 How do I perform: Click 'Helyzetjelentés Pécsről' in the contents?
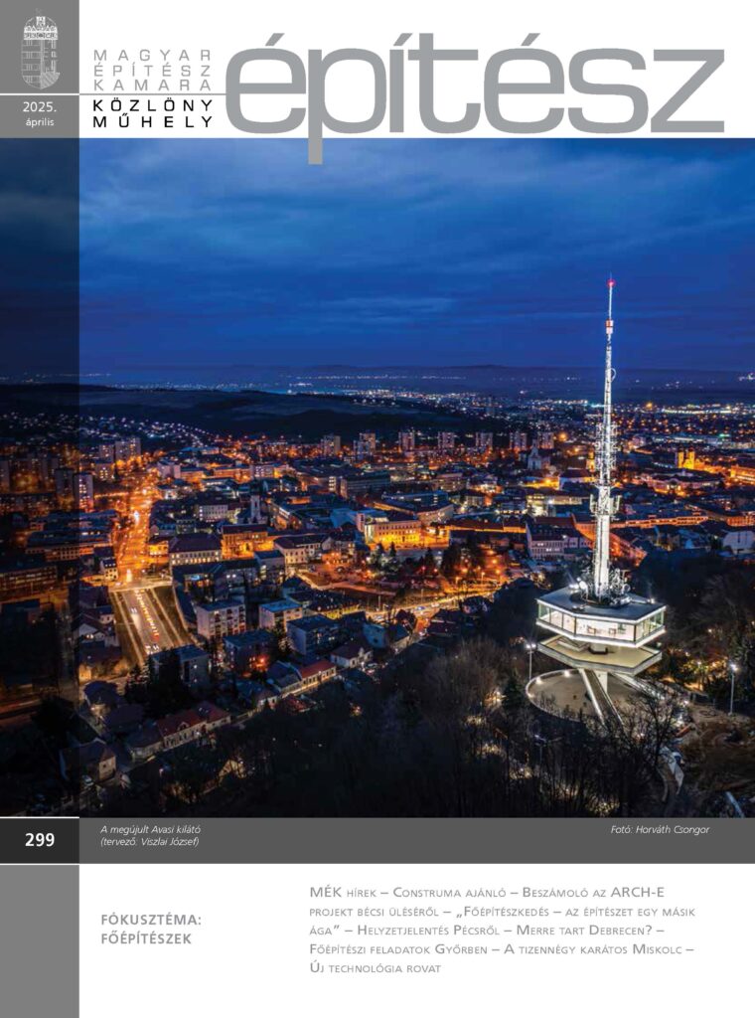(x=428, y=931)
